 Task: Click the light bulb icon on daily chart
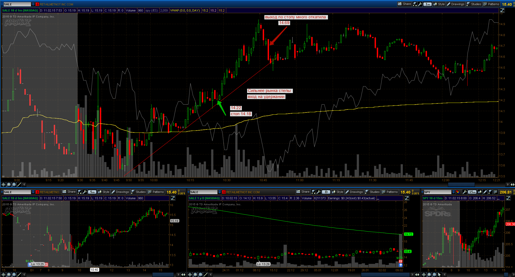pos(400,265)
